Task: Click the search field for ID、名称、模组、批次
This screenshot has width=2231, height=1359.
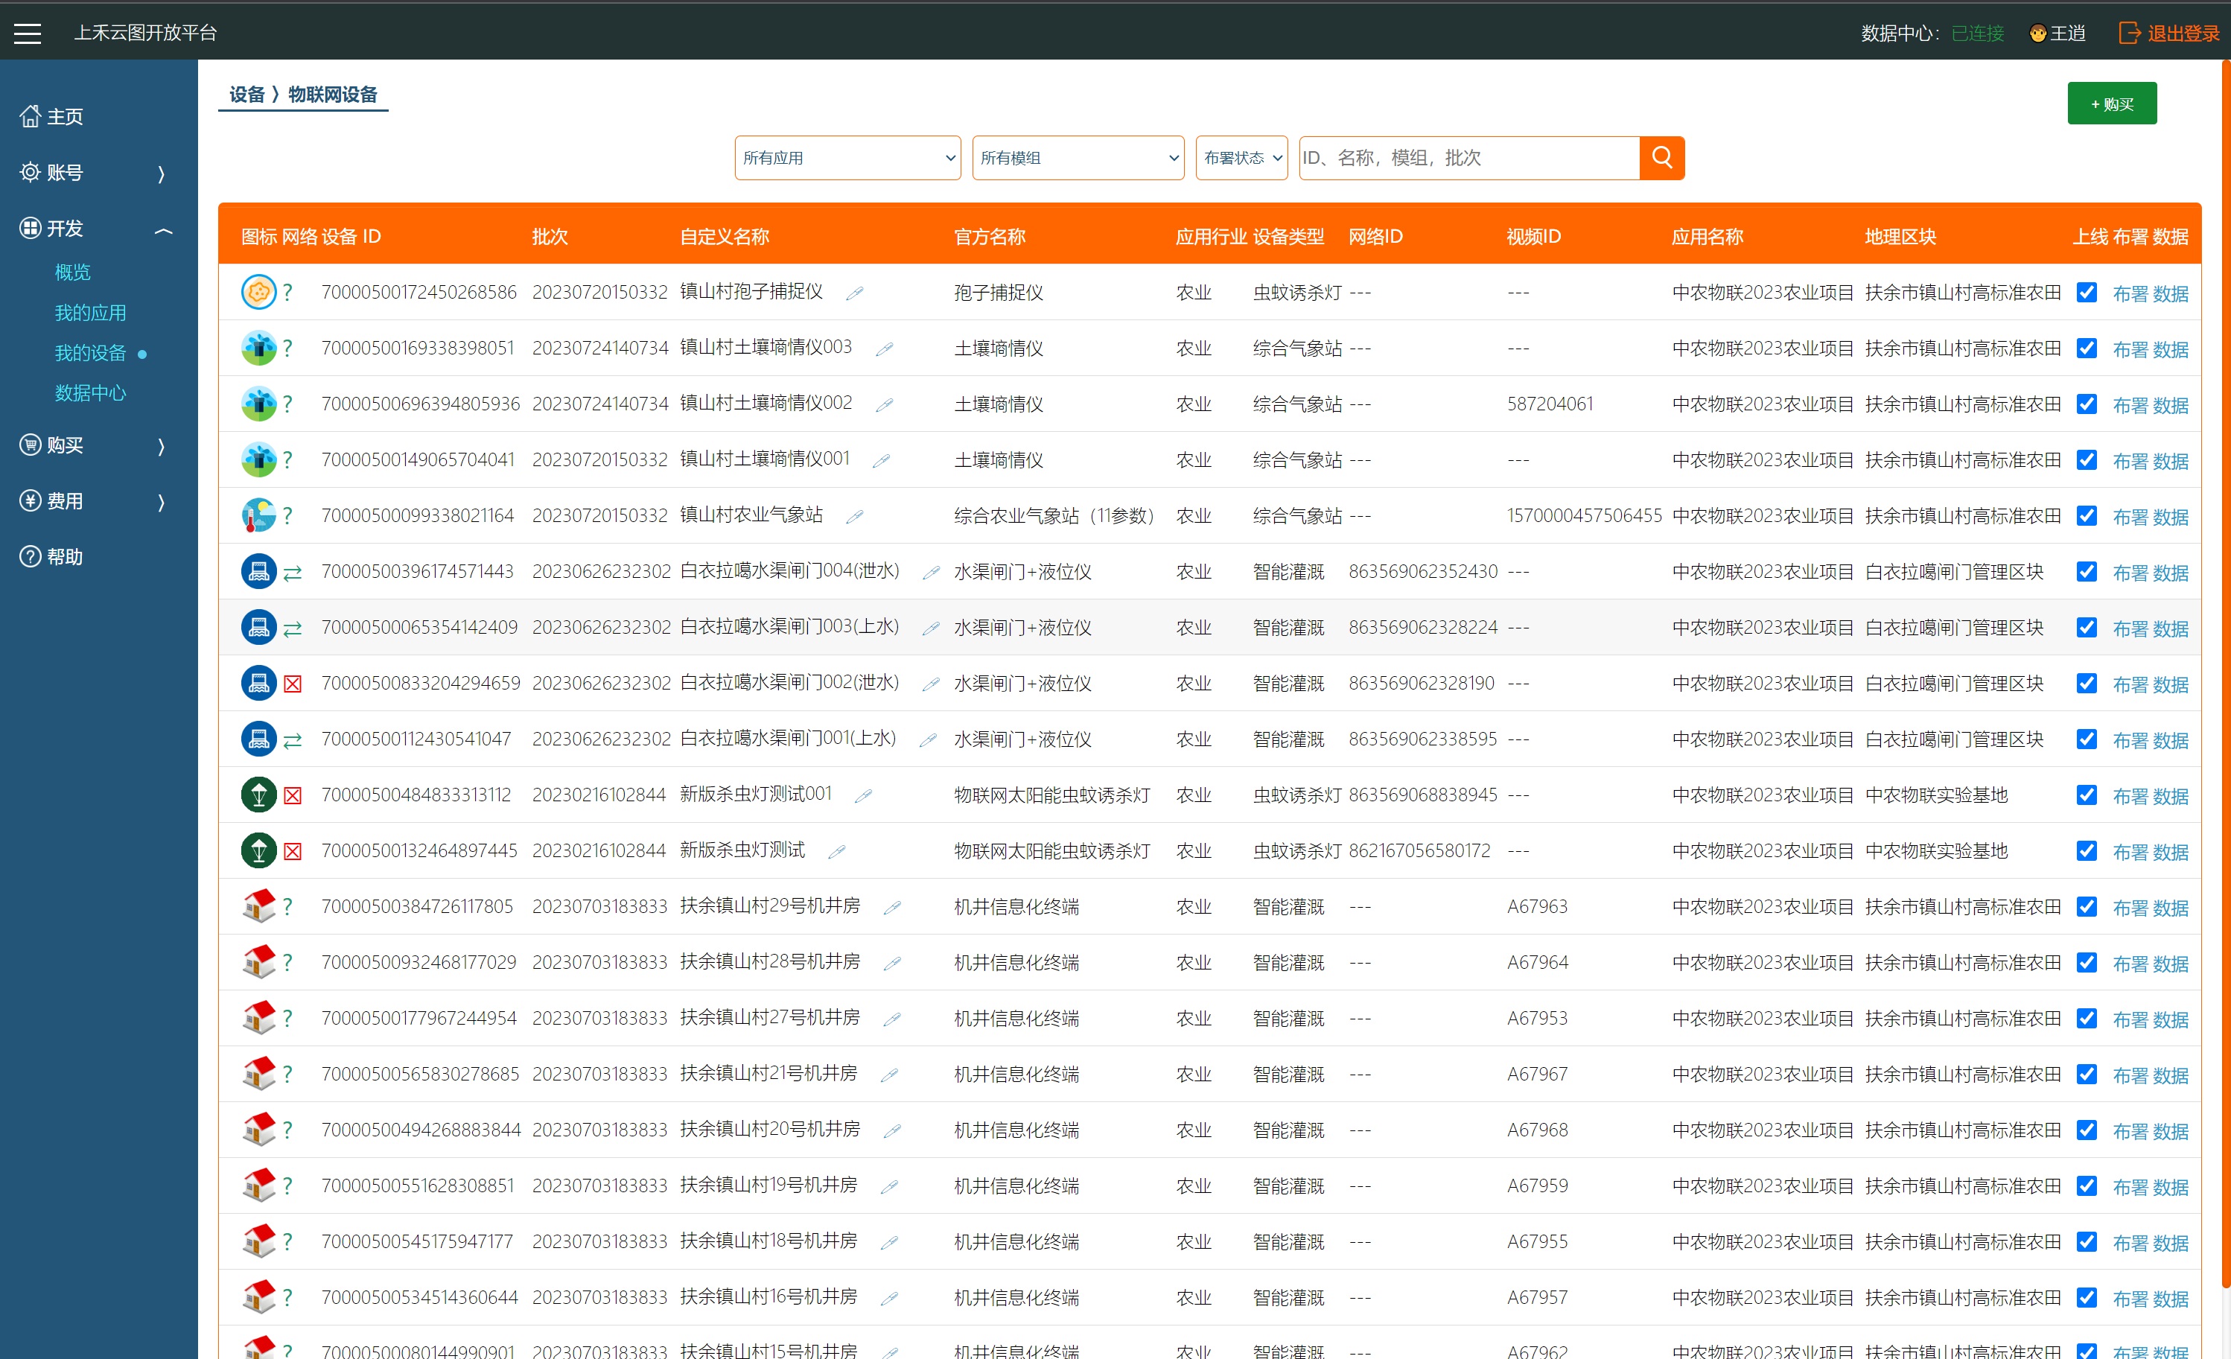Action: (1468, 158)
